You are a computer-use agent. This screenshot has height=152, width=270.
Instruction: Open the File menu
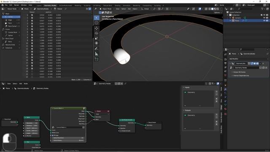6,5
